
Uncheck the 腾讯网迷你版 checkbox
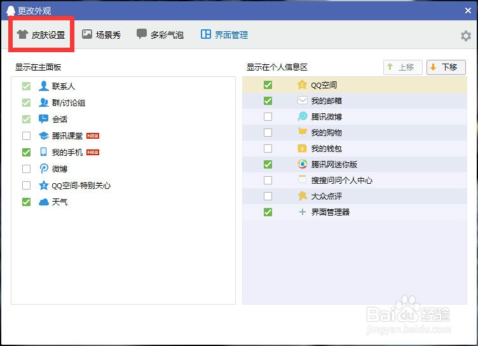pos(268,165)
